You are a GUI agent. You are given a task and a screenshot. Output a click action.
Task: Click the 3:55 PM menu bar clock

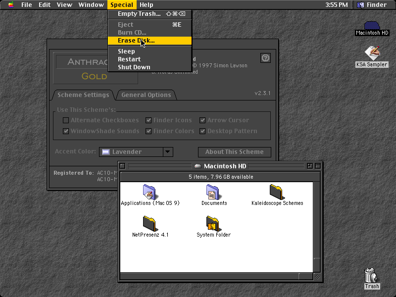[337, 5]
